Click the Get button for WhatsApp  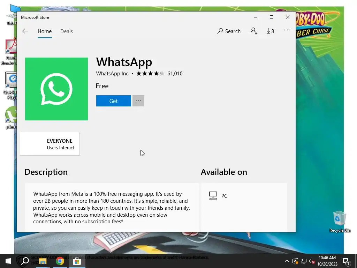tap(113, 101)
